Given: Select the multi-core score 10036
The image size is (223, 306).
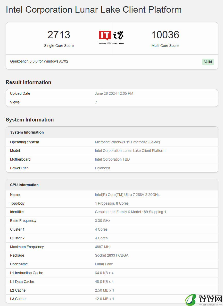Looking at the screenshot, I should (165, 35).
